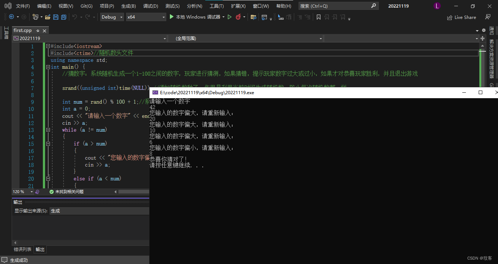Open the output source dropdown showing 生成
The height and width of the screenshot is (264, 498).
coord(99,211)
